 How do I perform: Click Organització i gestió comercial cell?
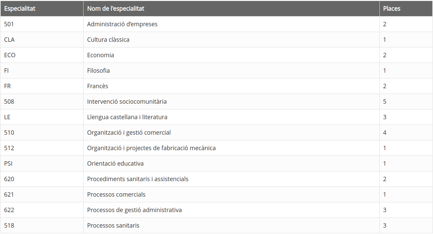point(231,133)
